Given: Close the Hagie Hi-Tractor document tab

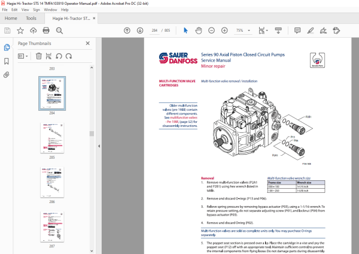Looking at the screenshot, I should pos(94,18).
